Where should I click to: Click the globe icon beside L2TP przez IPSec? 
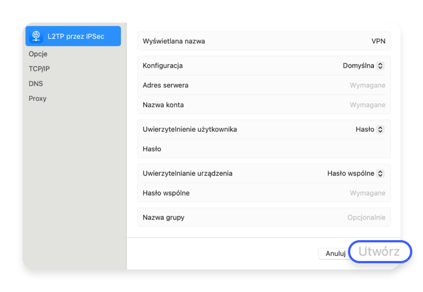click(x=36, y=36)
